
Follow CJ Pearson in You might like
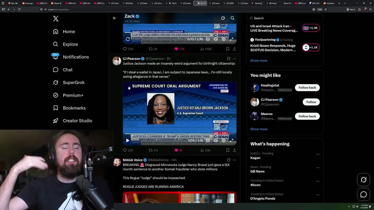(311, 102)
